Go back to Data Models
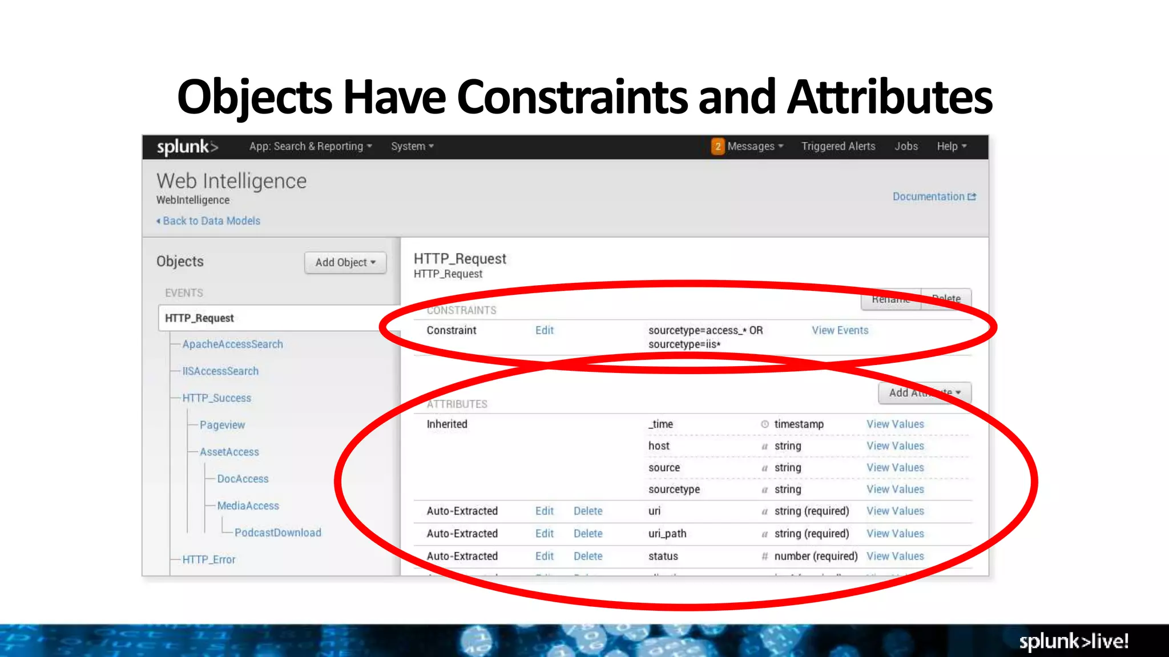The width and height of the screenshot is (1169, 657). pos(208,221)
